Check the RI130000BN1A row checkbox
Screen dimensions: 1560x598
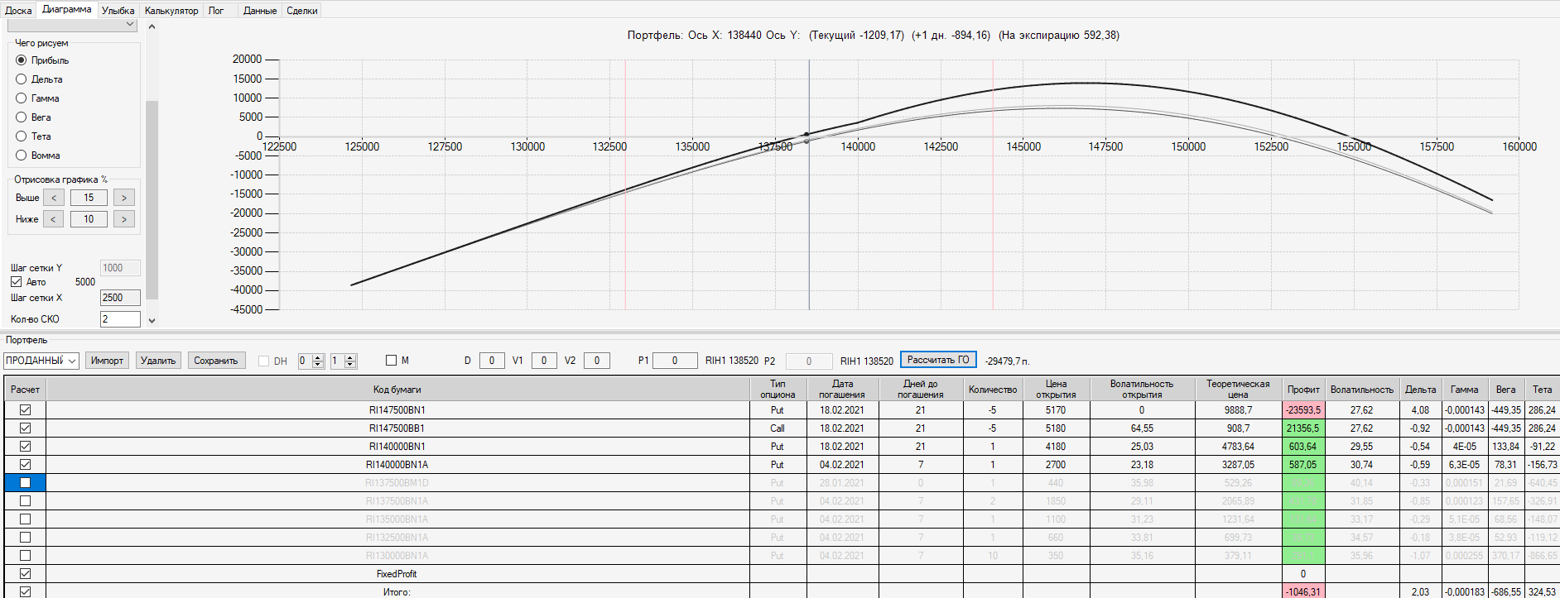(26, 556)
